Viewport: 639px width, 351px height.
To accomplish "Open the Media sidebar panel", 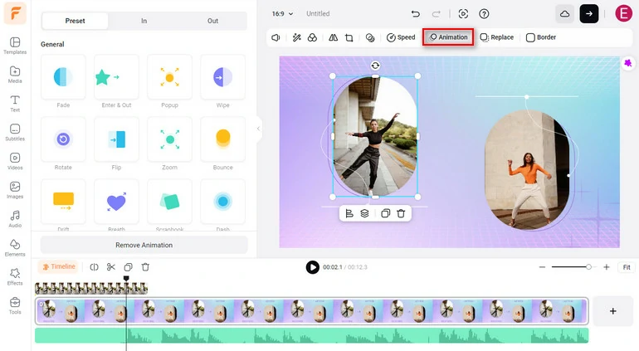I will [x=15, y=75].
